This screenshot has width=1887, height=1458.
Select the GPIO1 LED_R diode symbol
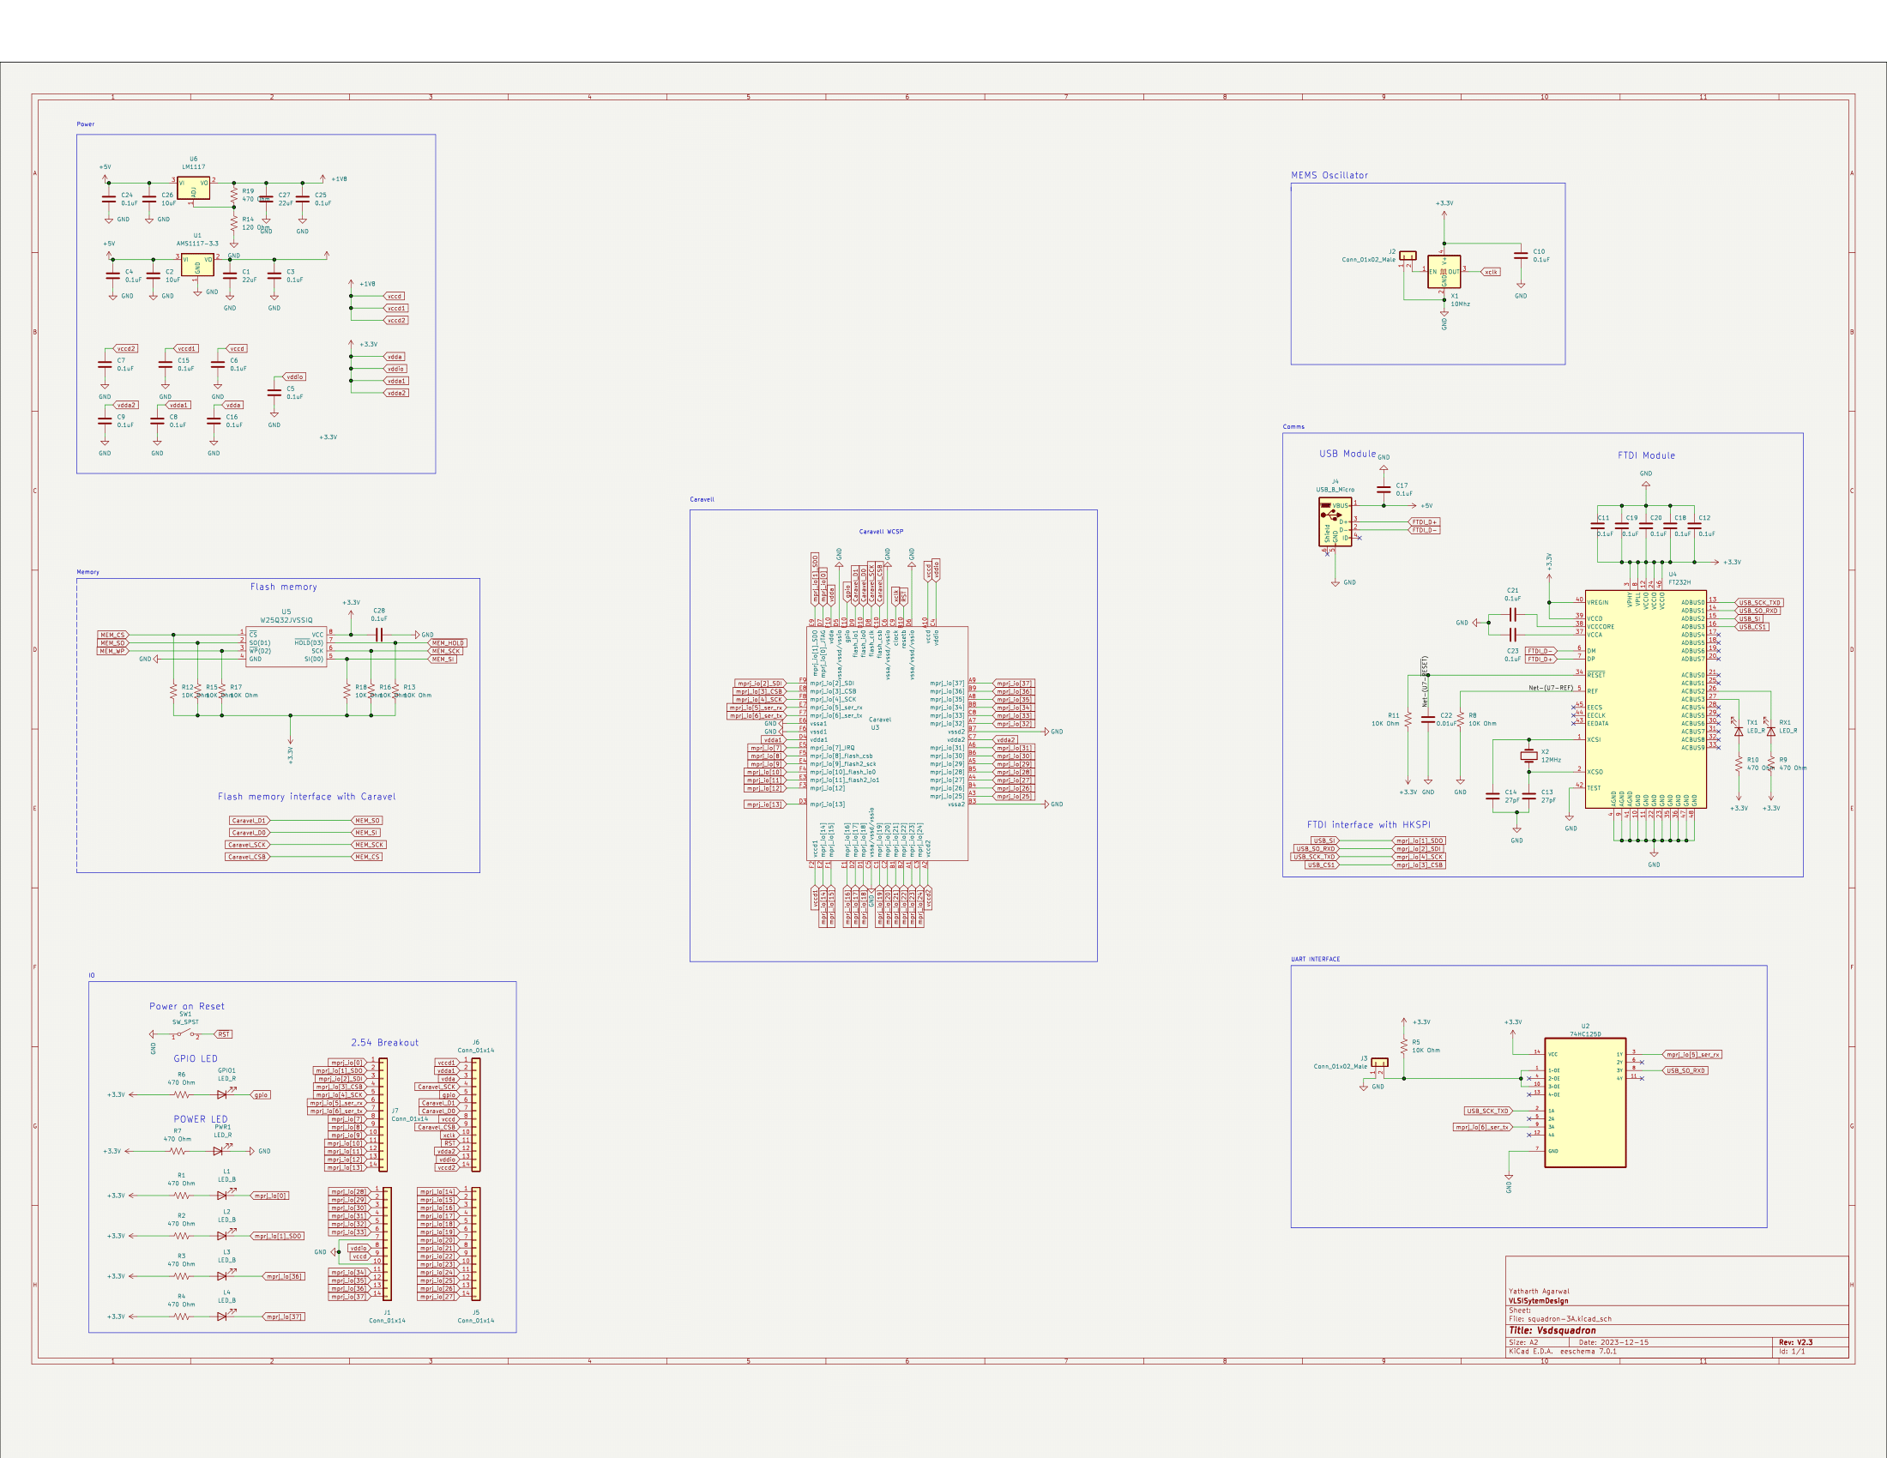tap(223, 1094)
